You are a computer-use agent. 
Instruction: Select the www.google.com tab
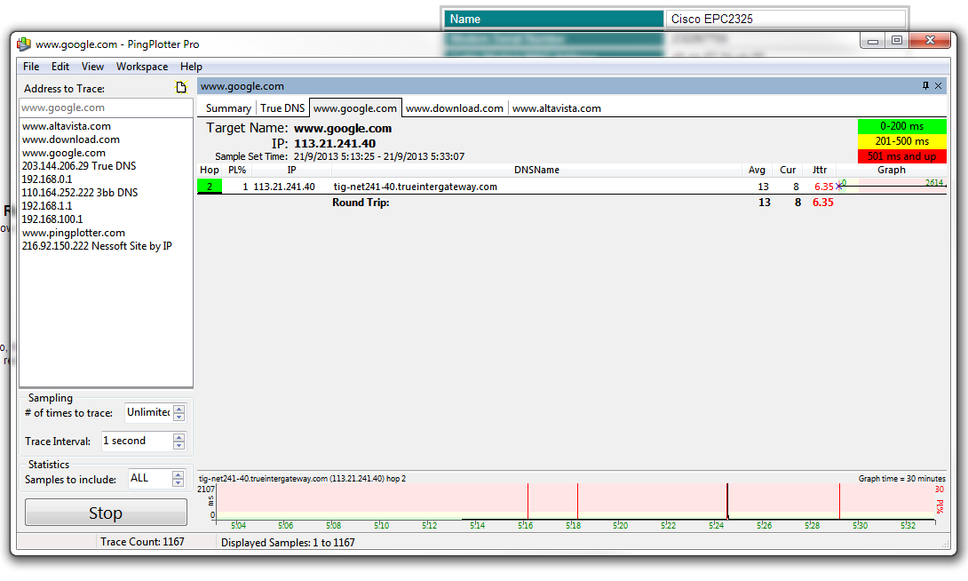pos(355,108)
